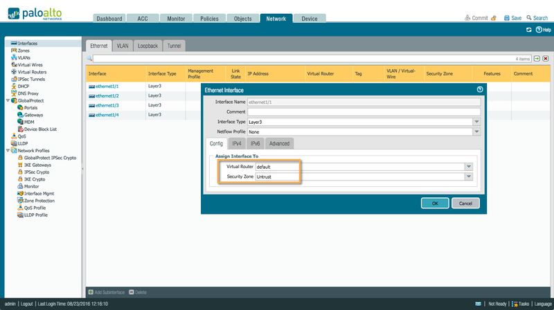This screenshot has height=310, width=554.
Task: Expand the Interface Type dropdown
Action: pyautogui.click(x=476, y=122)
